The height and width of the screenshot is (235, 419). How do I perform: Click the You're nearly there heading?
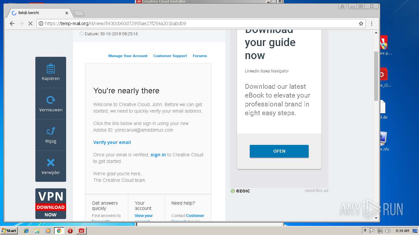tap(126, 91)
